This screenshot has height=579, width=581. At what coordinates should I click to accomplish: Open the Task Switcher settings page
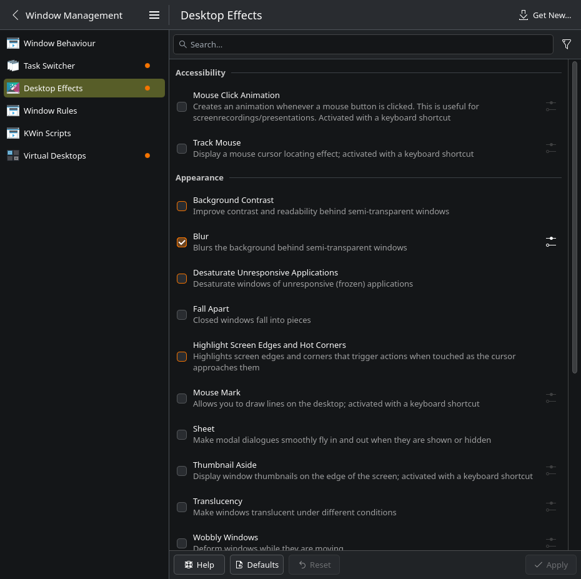(x=49, y=66)
